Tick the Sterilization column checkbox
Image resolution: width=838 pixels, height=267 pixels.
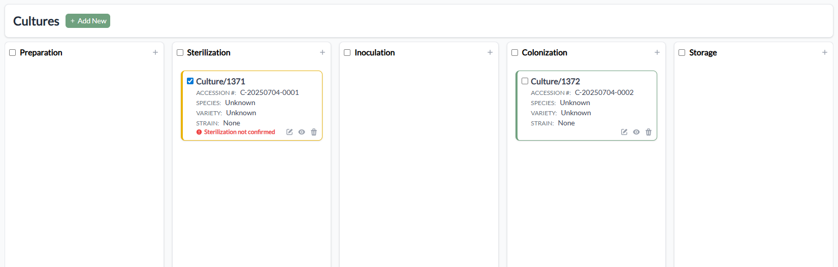(180, 52)
